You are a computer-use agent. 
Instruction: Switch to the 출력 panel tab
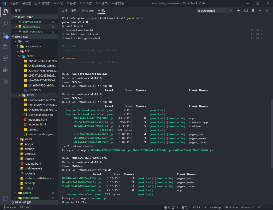point(74,11)
